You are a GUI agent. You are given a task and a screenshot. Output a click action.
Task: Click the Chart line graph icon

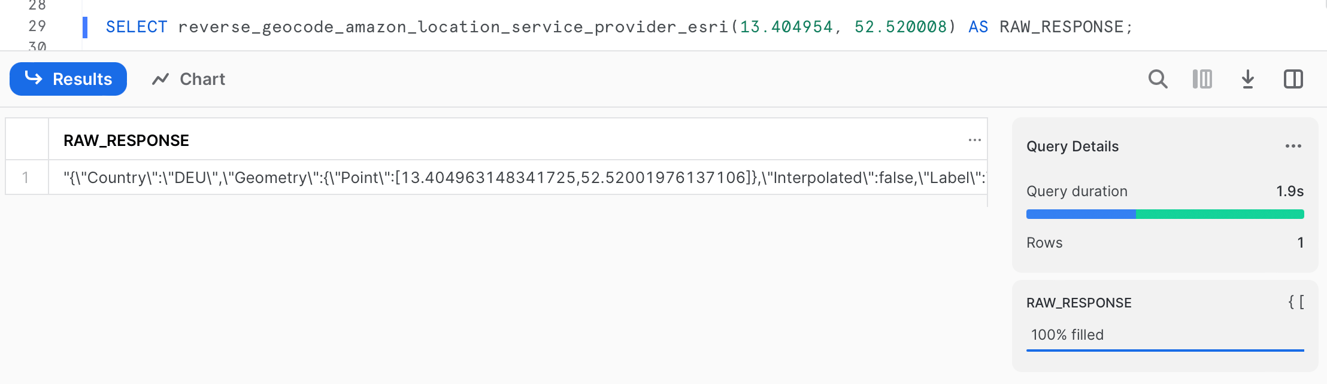coord(160,79)
